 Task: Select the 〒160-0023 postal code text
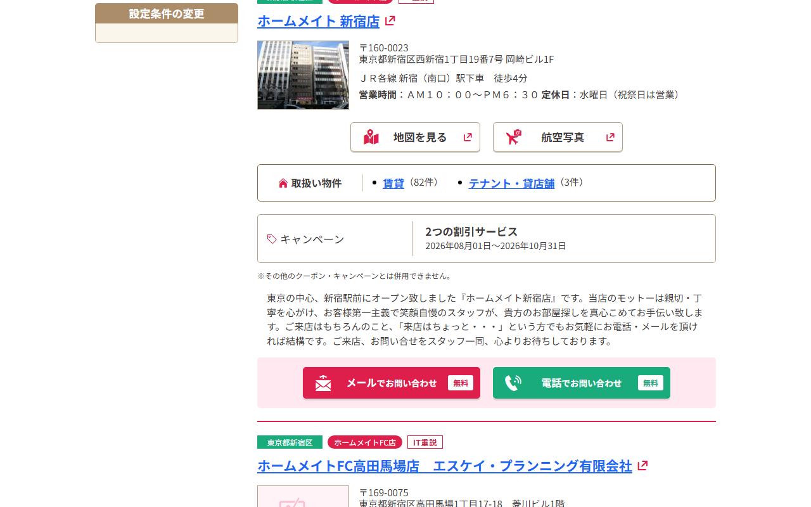coord(384,48)
